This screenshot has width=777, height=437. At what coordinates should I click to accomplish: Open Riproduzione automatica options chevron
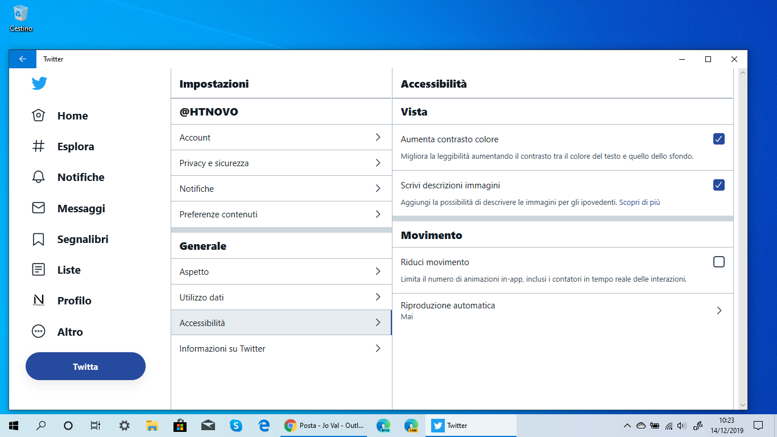720,311
